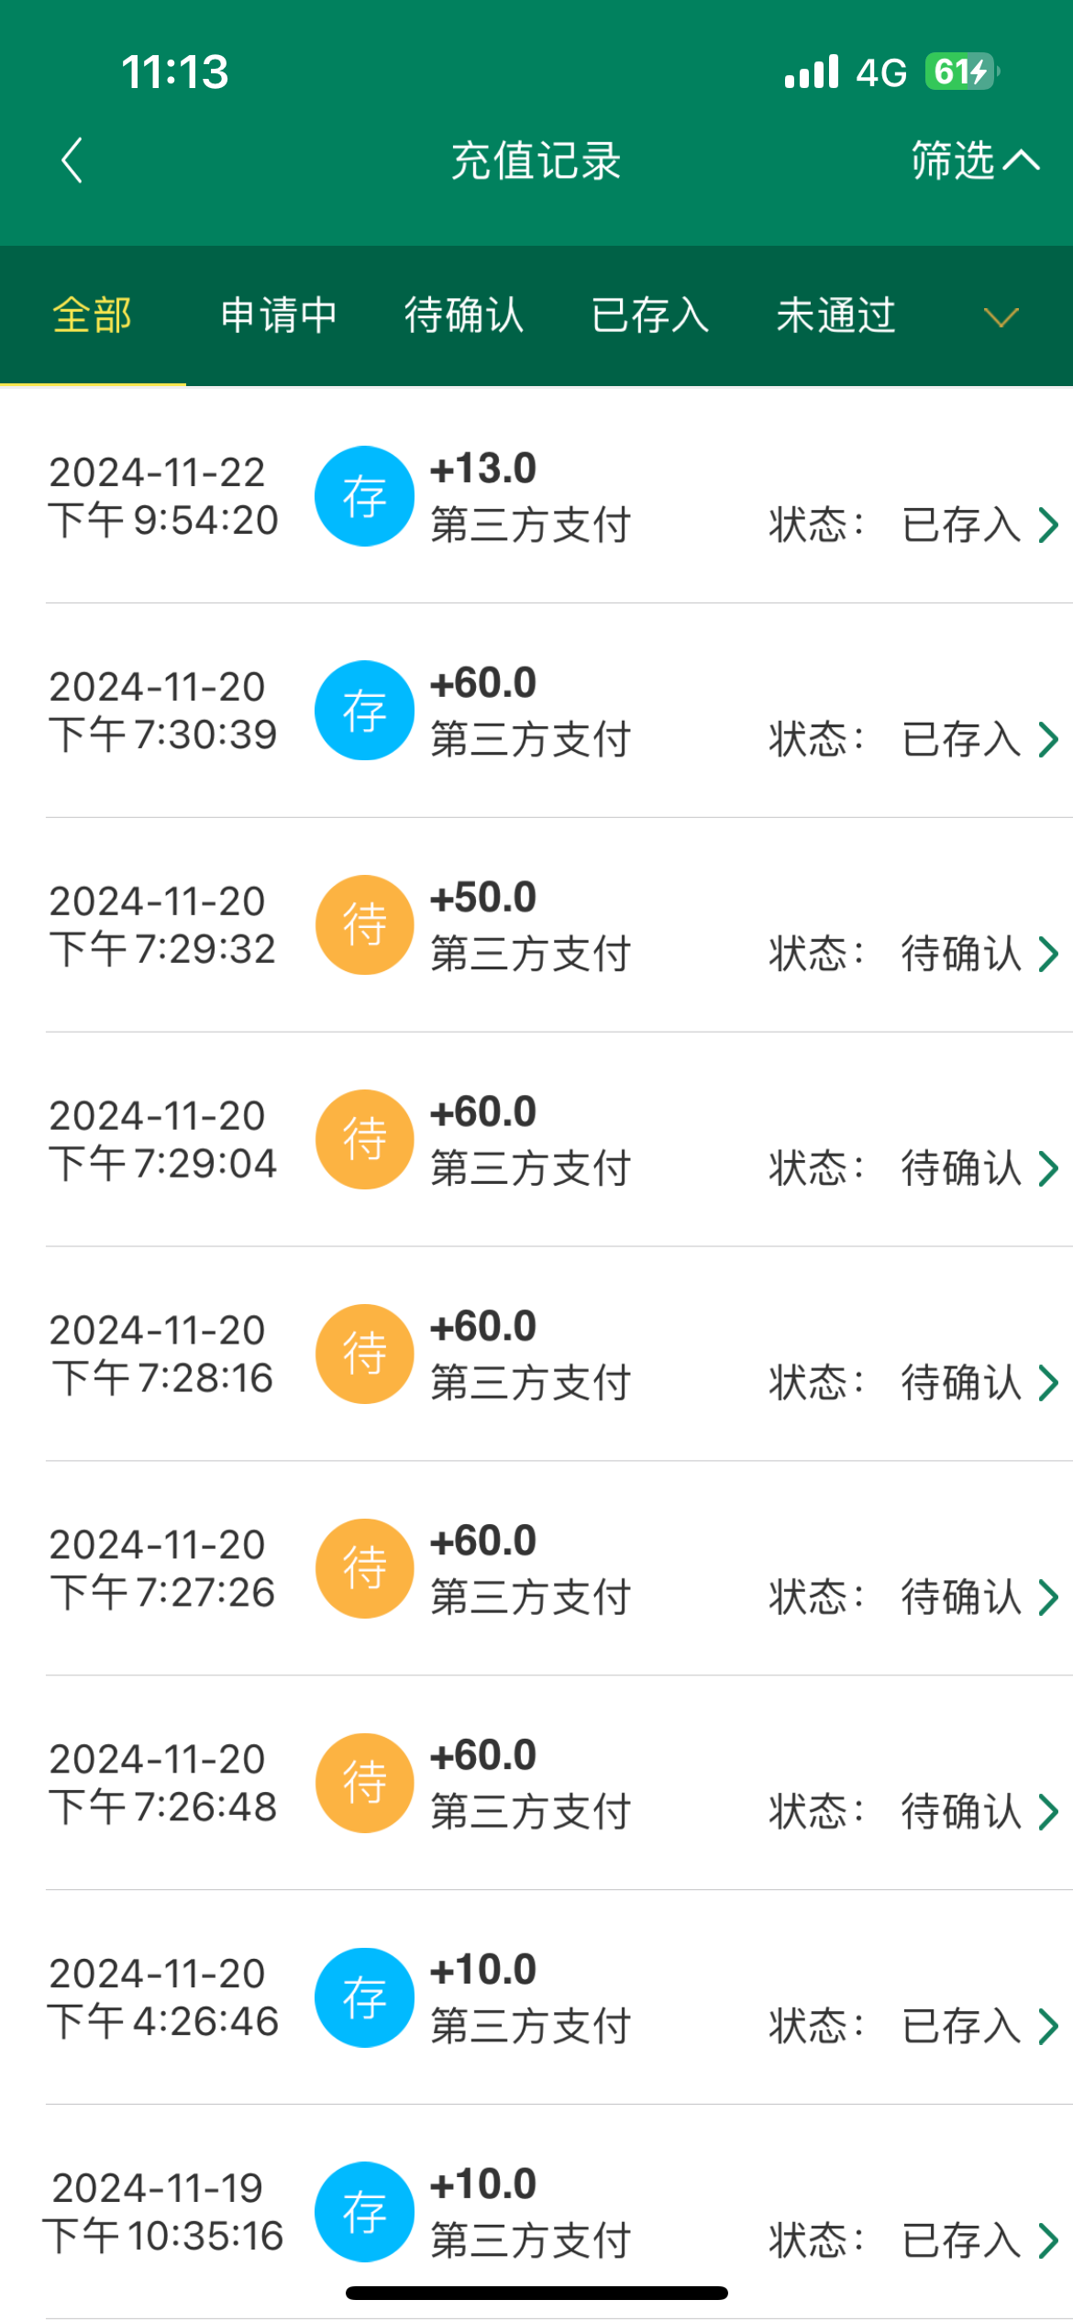Switch to the 申请中 tab

point(279,315)
